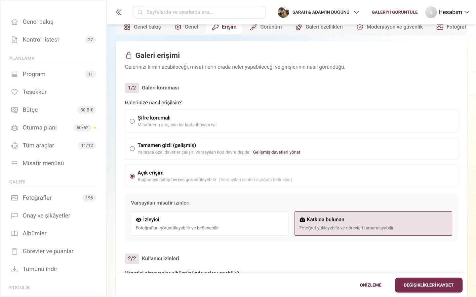Open Oturma planı people icon
This screenshot has height=297, width=476.
[15, 128]
